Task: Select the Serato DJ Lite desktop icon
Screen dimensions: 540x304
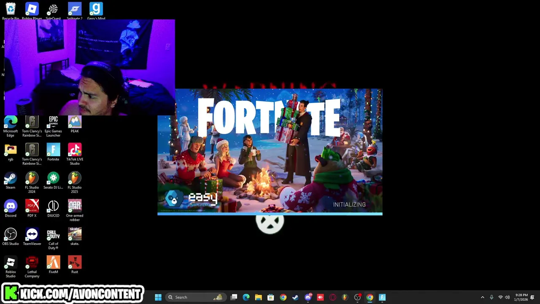Action: (53, 181)
